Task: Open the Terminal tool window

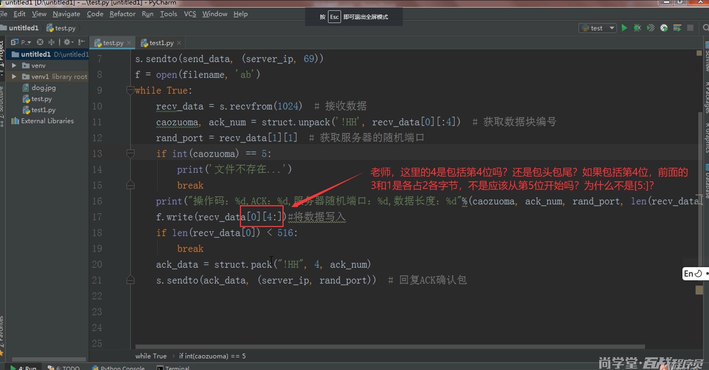Action: (173, 367)
